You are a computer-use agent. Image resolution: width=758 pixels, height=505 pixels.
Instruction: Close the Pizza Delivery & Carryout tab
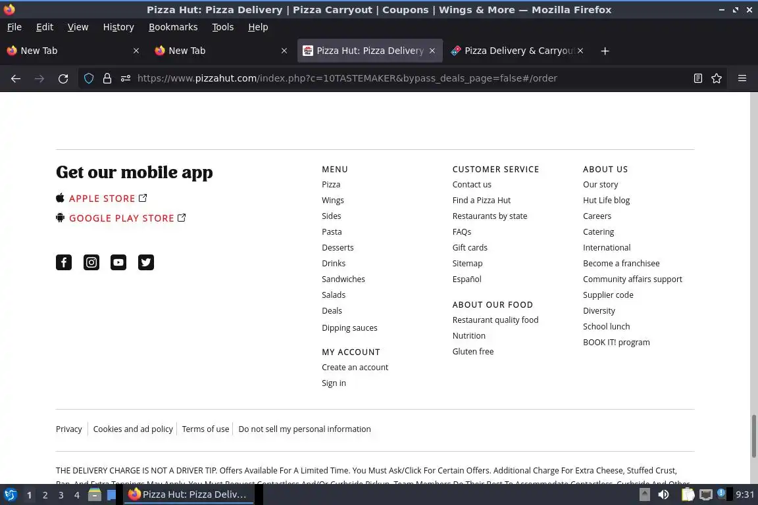pos(580,51)
